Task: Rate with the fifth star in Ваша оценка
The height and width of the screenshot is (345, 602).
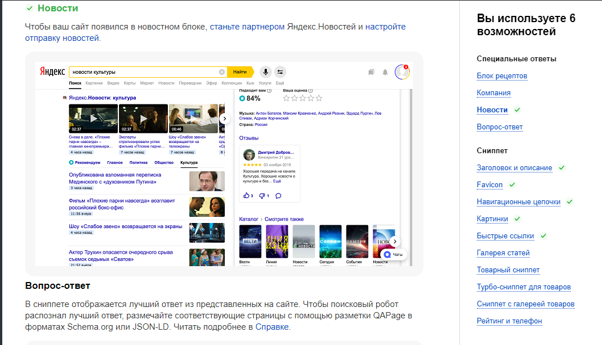Action: coord(319,98)
